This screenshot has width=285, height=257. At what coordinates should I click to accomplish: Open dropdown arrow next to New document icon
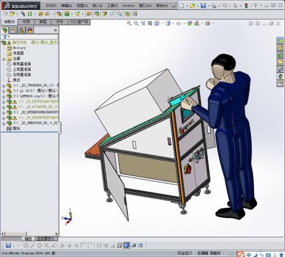187,6
